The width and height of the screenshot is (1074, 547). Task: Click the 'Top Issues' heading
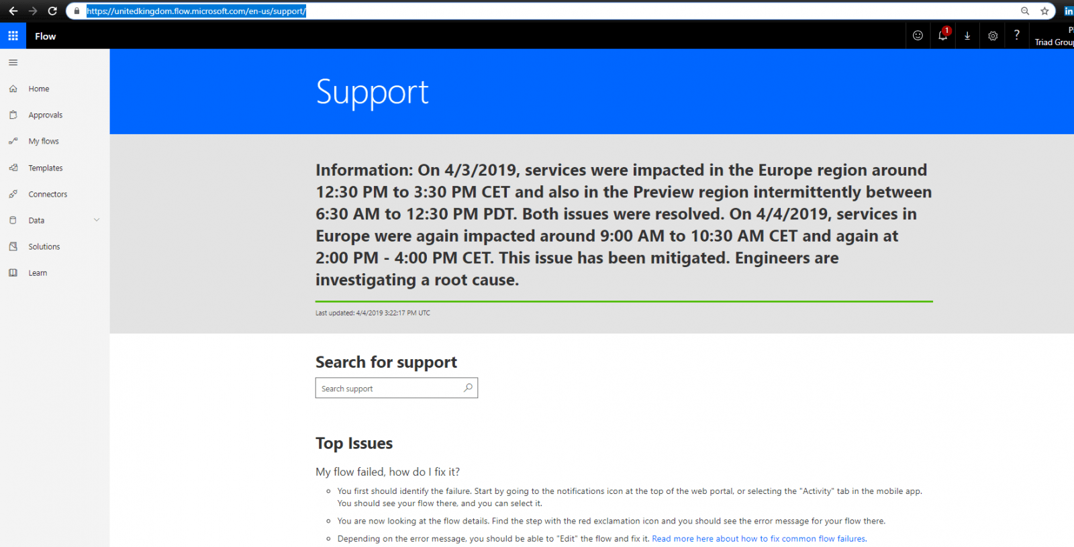coord(354,443)
